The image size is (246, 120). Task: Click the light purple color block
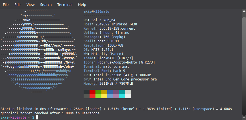point(116,96)
